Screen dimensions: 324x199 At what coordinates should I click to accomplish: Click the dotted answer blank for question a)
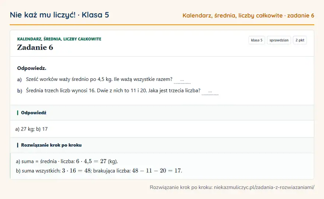[182, 81]
